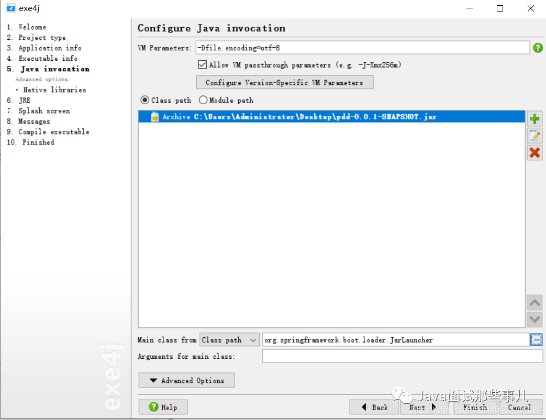Move entry up with the up arrow
546x420 pixels.
[x=534, y=303]
